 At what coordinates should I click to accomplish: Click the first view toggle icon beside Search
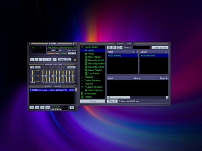tap(109, 48)
